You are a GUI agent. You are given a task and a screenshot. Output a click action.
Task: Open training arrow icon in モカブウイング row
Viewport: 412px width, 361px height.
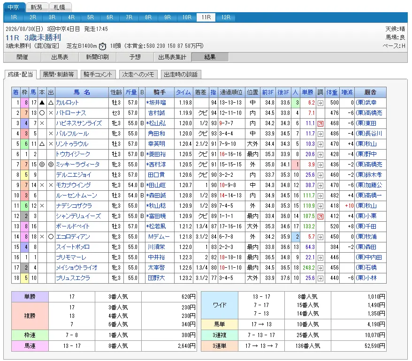(320, 186)
